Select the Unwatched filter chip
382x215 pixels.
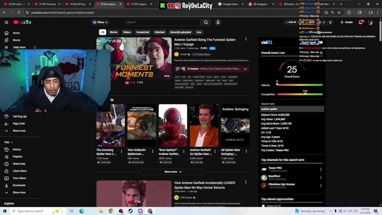pyautogui.click(x=143, y=32)
